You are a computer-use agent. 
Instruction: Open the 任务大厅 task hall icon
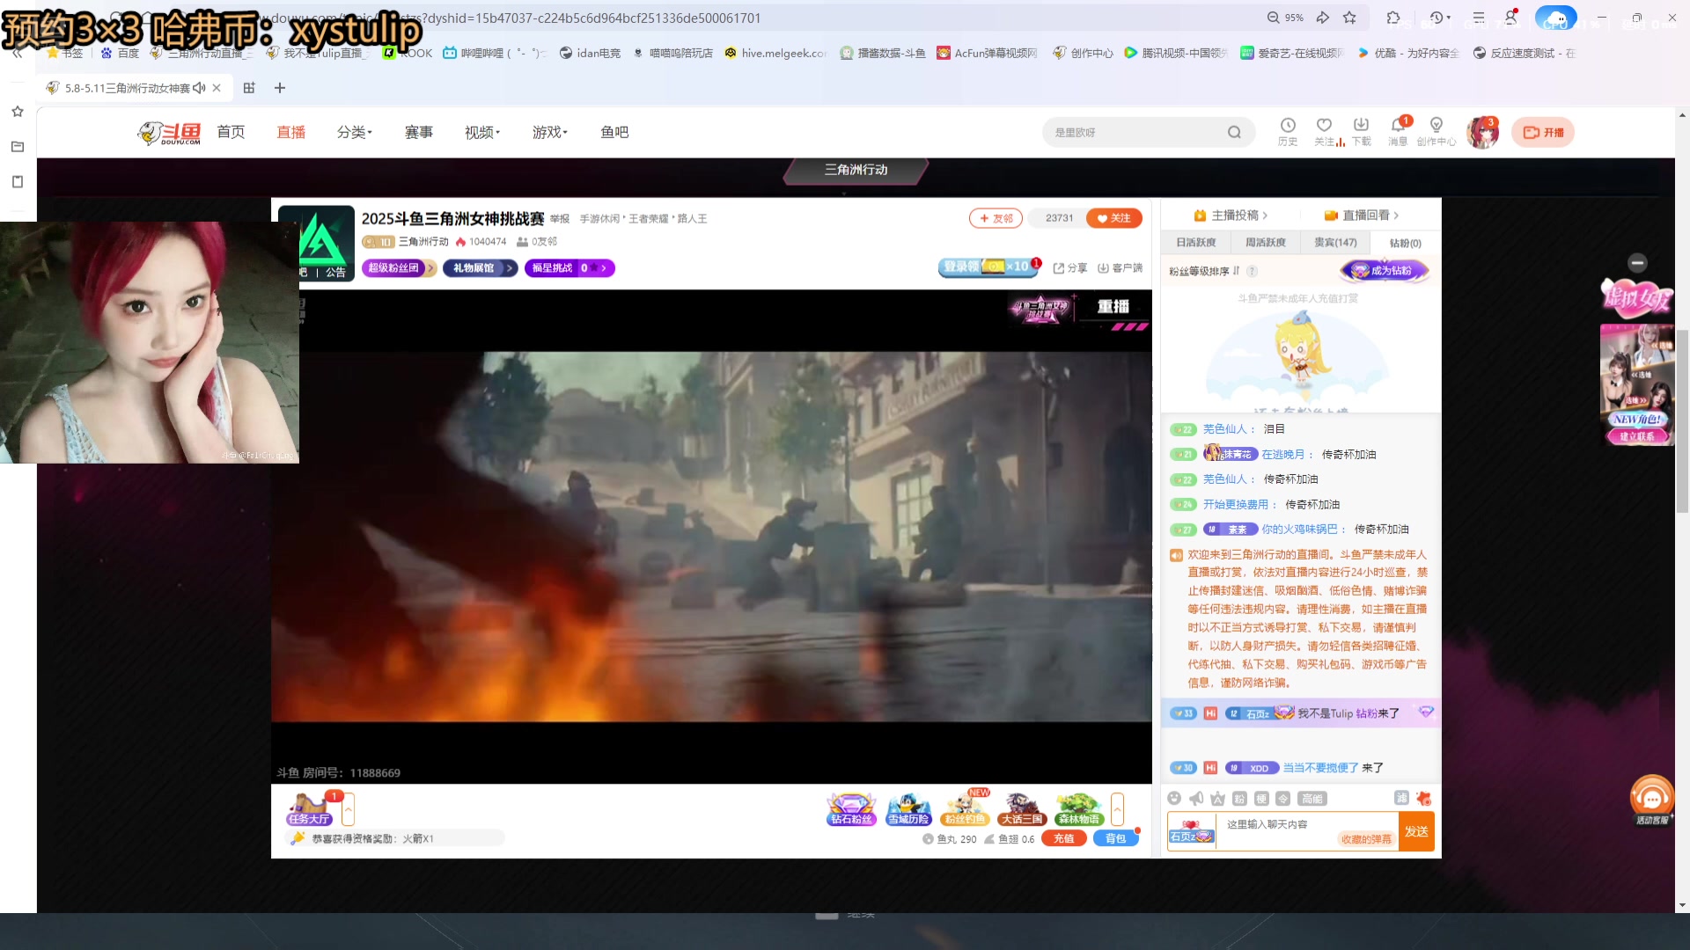click(310, 808)
